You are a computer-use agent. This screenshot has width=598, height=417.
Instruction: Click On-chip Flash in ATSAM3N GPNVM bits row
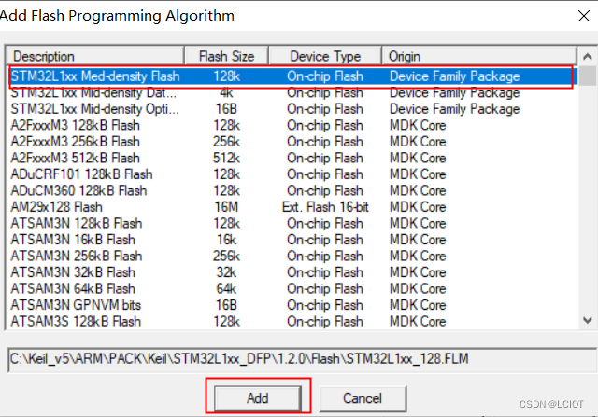(325, 306)
